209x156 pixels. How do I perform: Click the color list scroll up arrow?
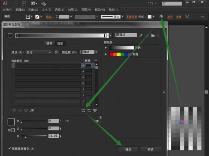(97, 64)
